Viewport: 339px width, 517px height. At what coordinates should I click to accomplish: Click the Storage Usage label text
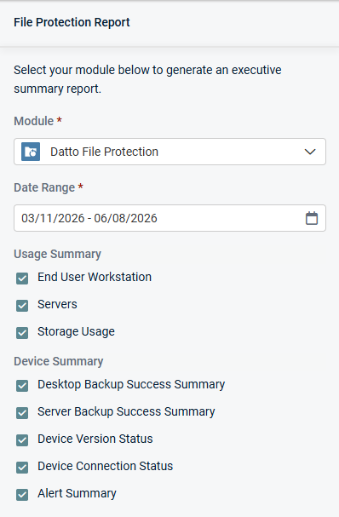click(76, 331)
